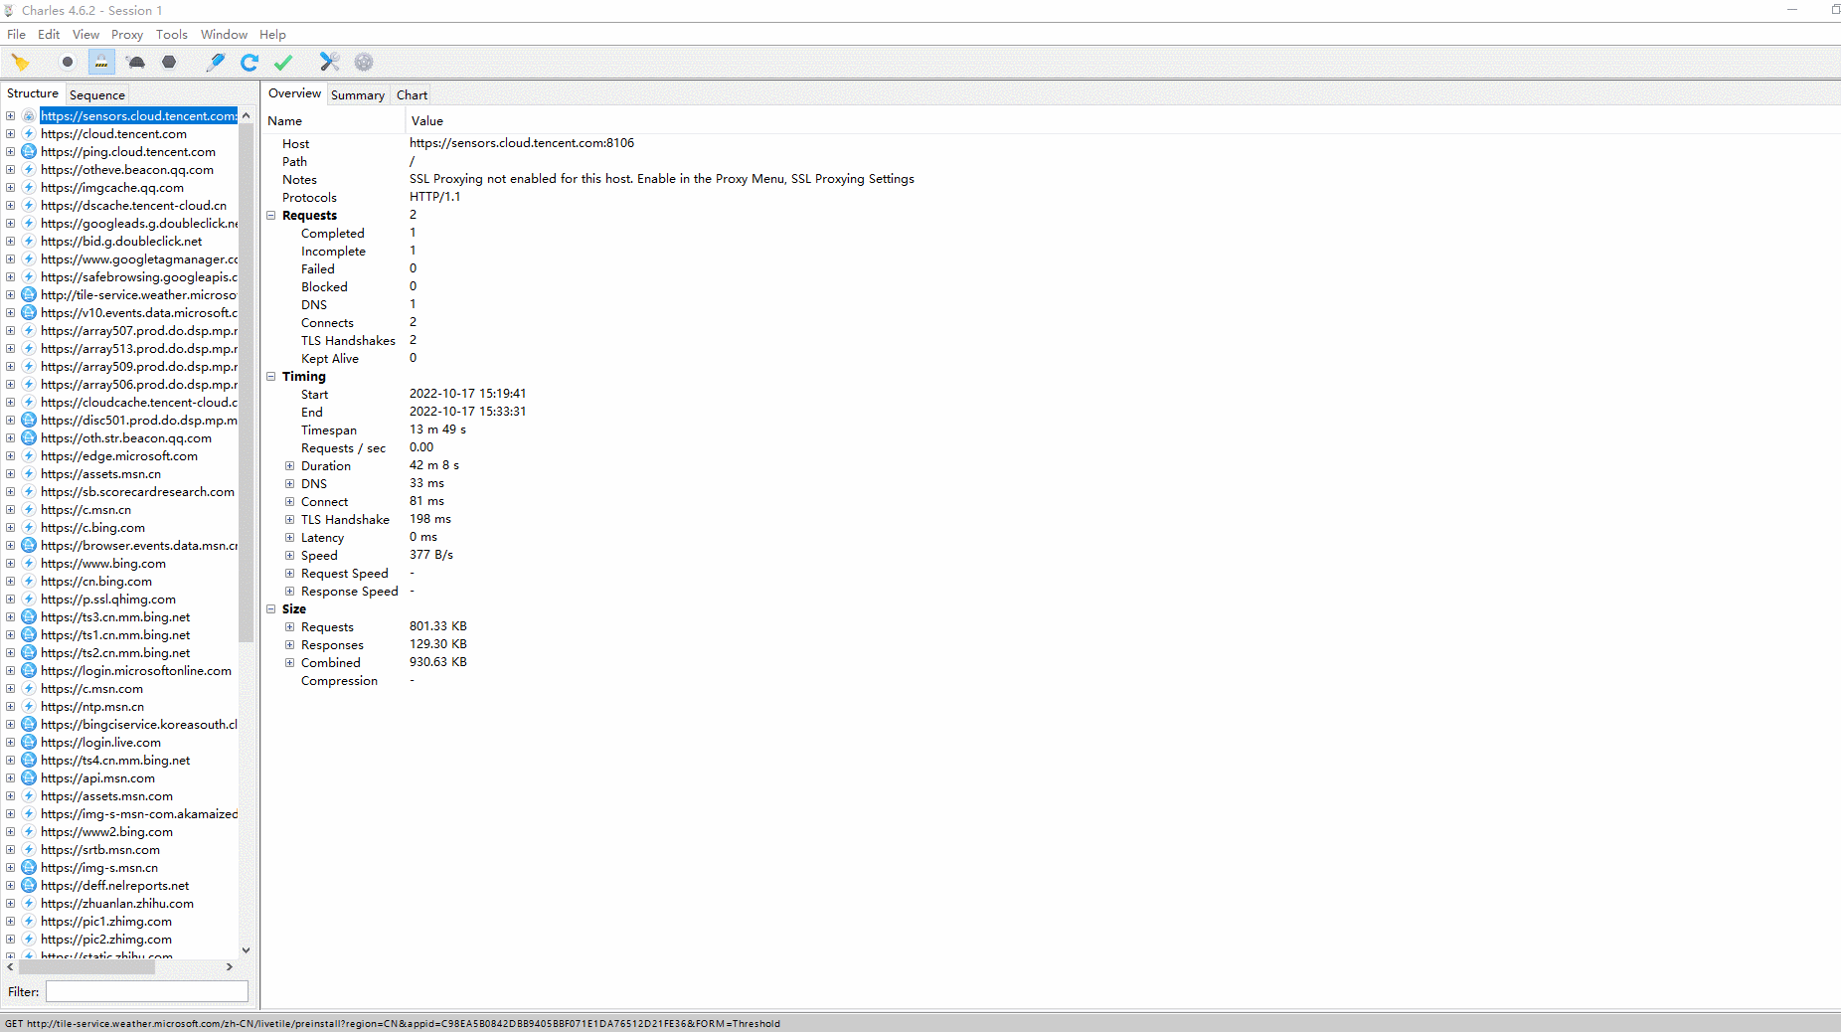The width and height of the screenshot is (1841, 1032).
Task: Select https://ntp.msn.cn in host tree
Action: 92,707
